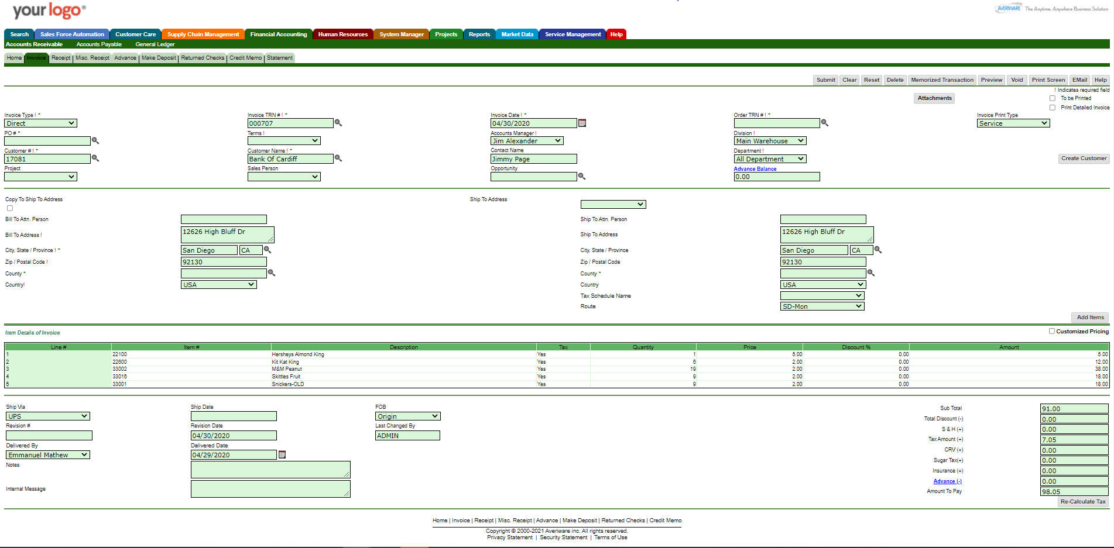Click the lookup icon next to Customer #

click(x=95, y=158)
